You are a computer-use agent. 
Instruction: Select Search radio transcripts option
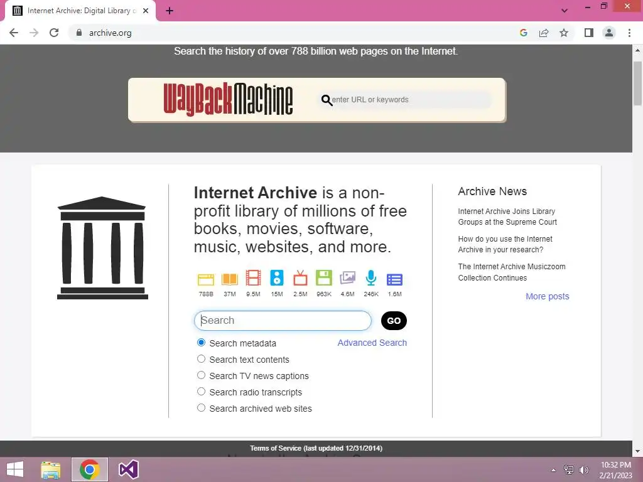[x=201, y=392]
